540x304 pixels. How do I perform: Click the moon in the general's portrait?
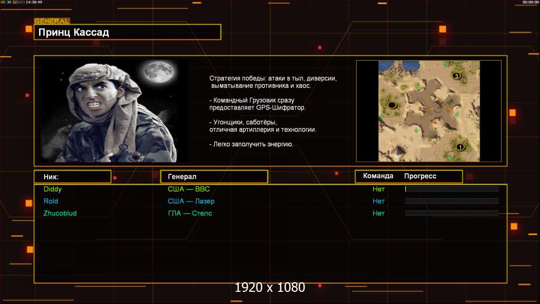coord(157,72)
